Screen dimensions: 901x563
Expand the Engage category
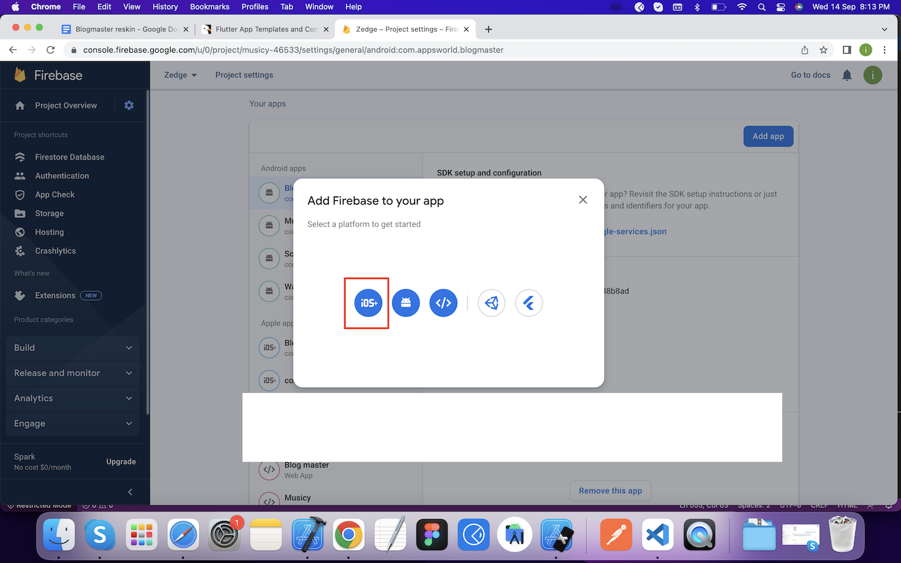(73, 423)
